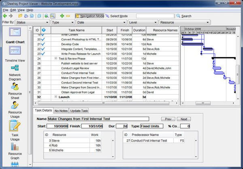Click the Search button
Viewport: 243px width, 169px height.
click(x=184, y=16)
